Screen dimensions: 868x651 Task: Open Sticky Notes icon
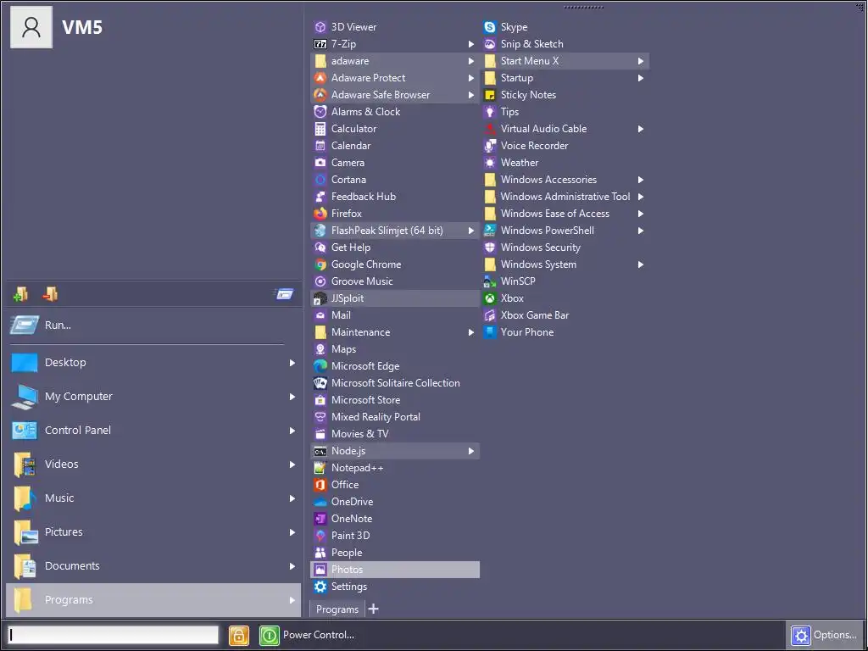[x=489, y=95]
